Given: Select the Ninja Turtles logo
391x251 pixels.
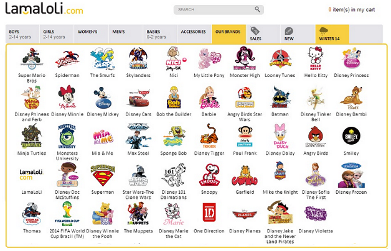Looking at the screenshot, I should click(x=31, y=136).
